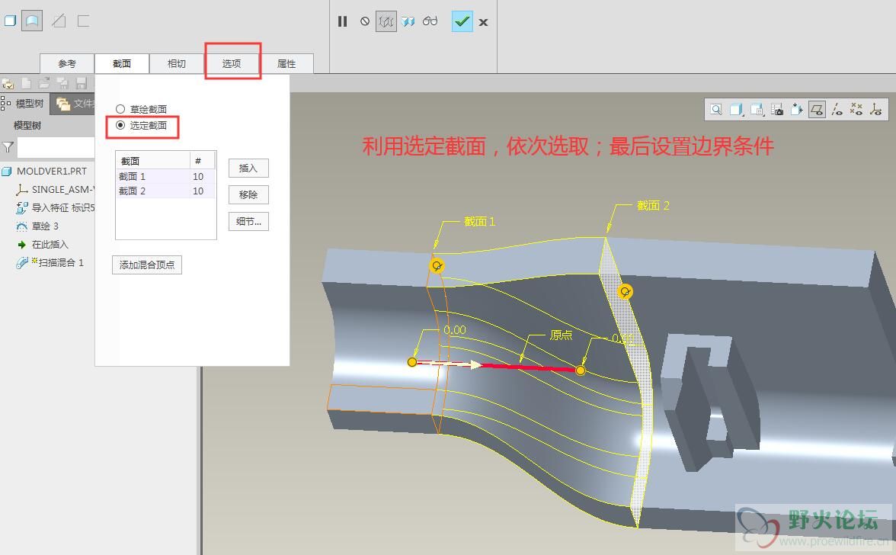
Task: Select 在此插入 marker in model tree
Action: click(43, 244)
